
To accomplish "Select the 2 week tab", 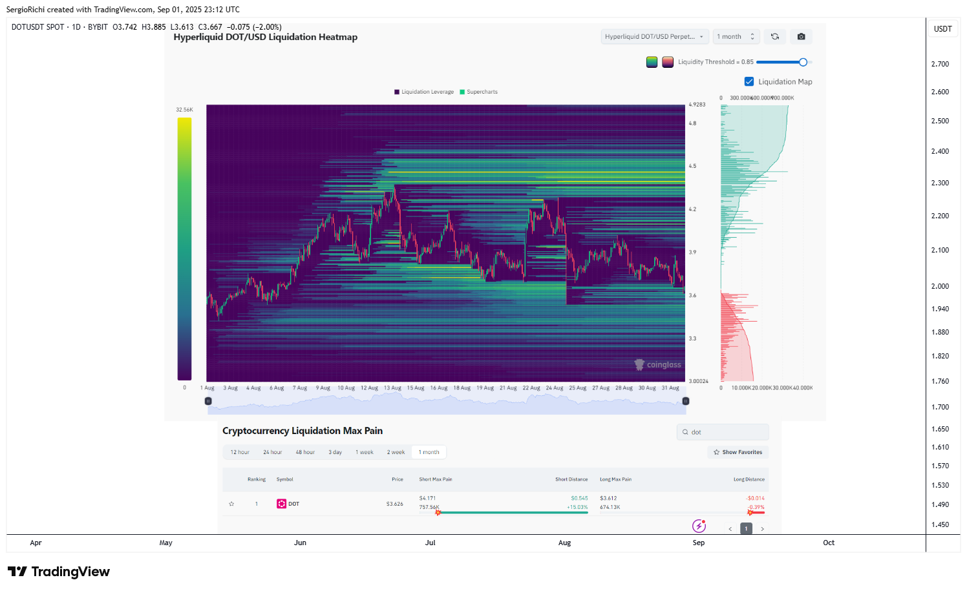I will point(396,452).
